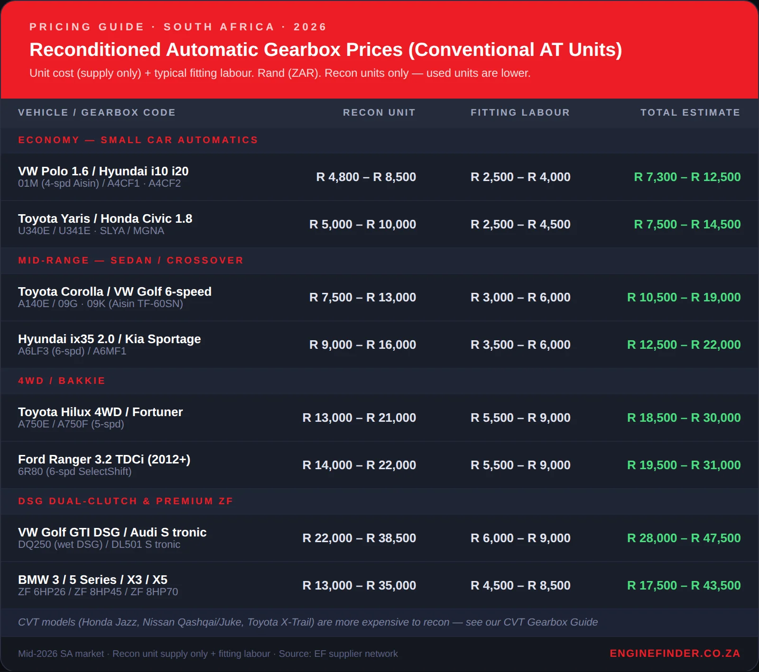This screenshot has height=672, width=759.
Task: Click the 'Recon Unit' column header
Action: [x=379, y=112]
